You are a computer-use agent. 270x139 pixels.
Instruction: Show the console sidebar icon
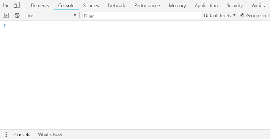[6, 16]
